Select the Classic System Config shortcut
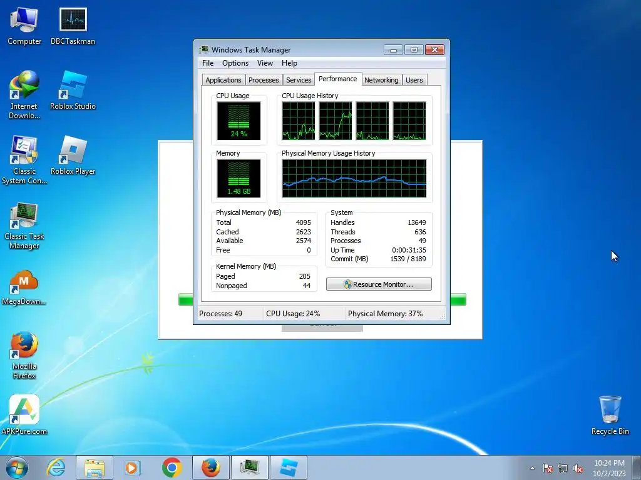 (24, 160)
